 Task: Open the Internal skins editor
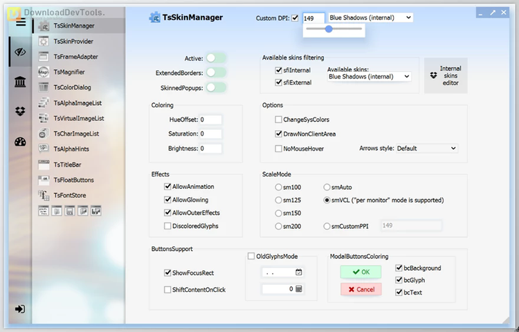[446, 75]
